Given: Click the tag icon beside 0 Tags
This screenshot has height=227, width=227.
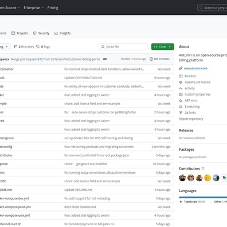Looking at the screenshot, I should [38, 46].
